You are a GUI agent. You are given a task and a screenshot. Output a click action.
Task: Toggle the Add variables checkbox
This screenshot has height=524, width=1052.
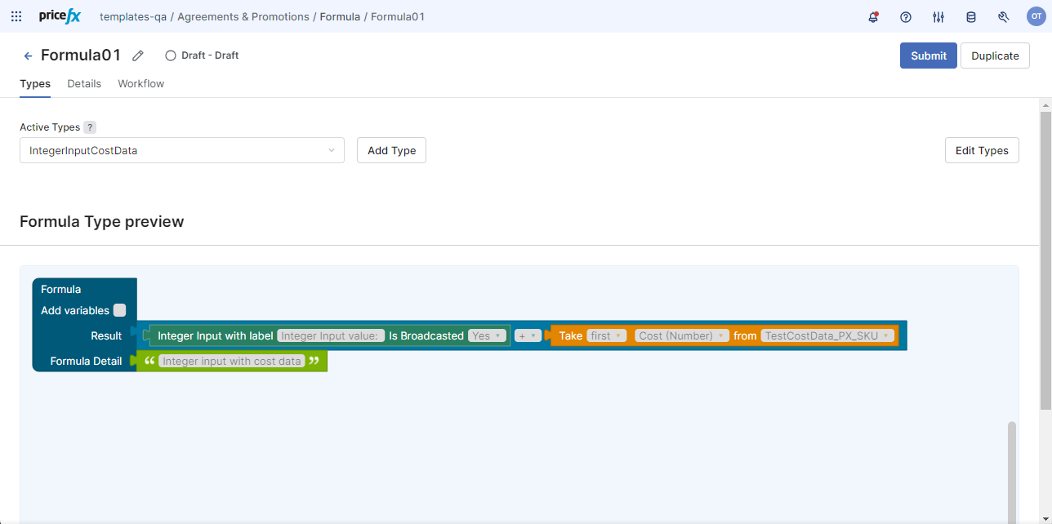point(120,310)
